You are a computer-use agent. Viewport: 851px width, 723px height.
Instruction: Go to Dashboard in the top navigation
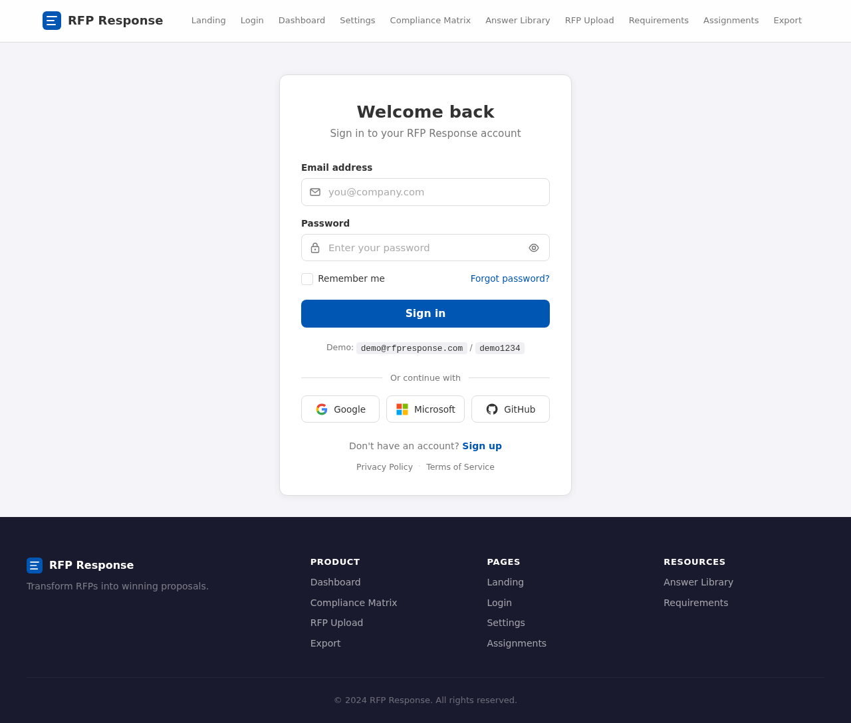pos(302,21)
